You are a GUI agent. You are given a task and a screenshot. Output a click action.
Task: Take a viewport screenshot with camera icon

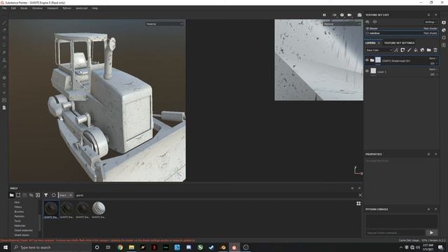tap(359, 15)
